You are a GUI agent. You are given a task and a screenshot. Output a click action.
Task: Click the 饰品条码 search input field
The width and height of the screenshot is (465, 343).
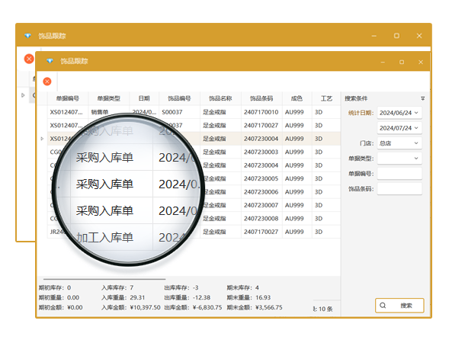(399, 189)
